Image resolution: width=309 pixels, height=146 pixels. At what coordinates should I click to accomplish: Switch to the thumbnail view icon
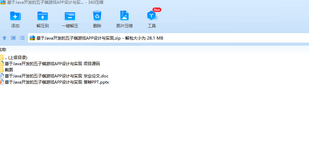pos(13,38)
